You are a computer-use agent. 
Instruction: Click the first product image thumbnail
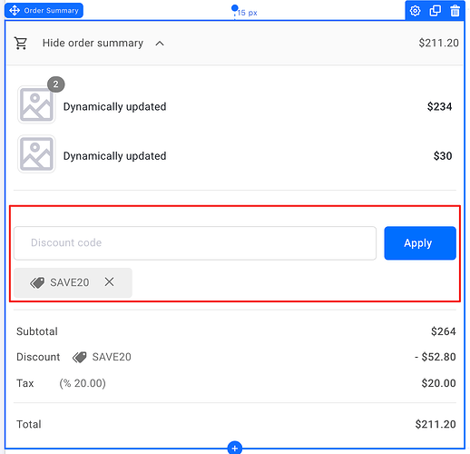(x=36, y=104)
